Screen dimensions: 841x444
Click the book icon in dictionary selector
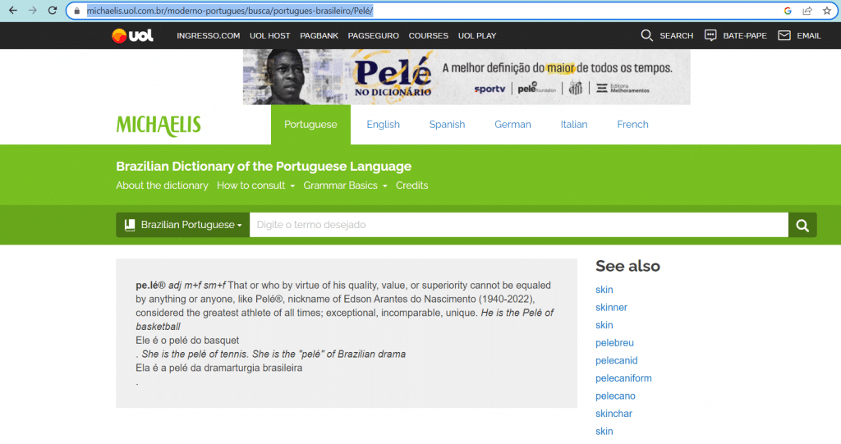(130, 225)
